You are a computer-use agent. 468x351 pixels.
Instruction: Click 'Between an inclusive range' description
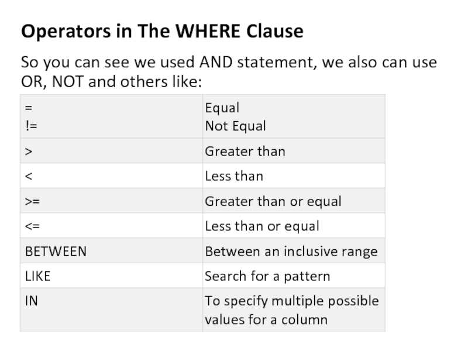point(291,252)
